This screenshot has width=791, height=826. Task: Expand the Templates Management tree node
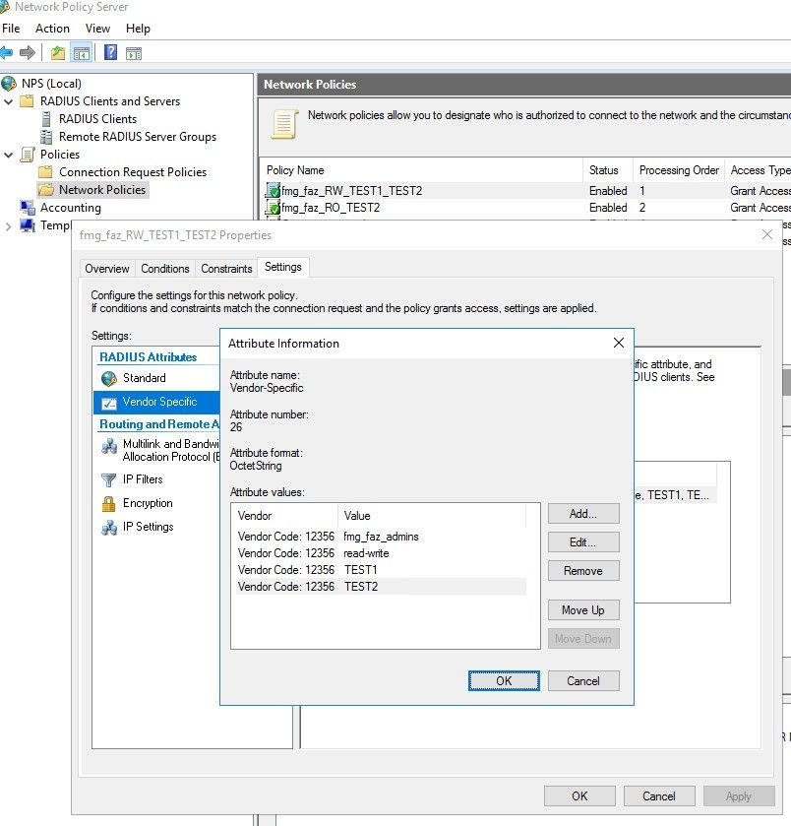9,226
